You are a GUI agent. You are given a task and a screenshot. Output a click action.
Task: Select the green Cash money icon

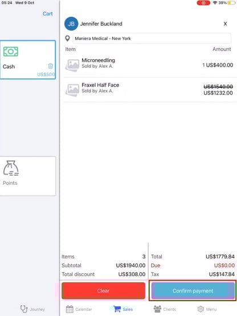(x=11, y=51)
